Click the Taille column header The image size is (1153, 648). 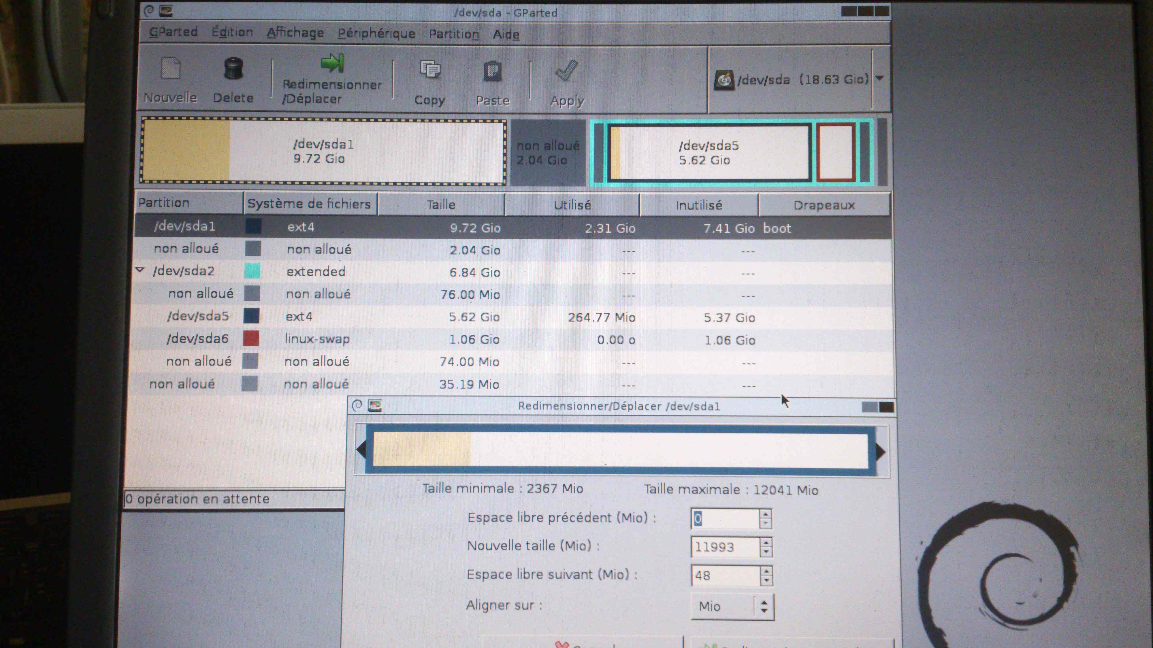441,205
